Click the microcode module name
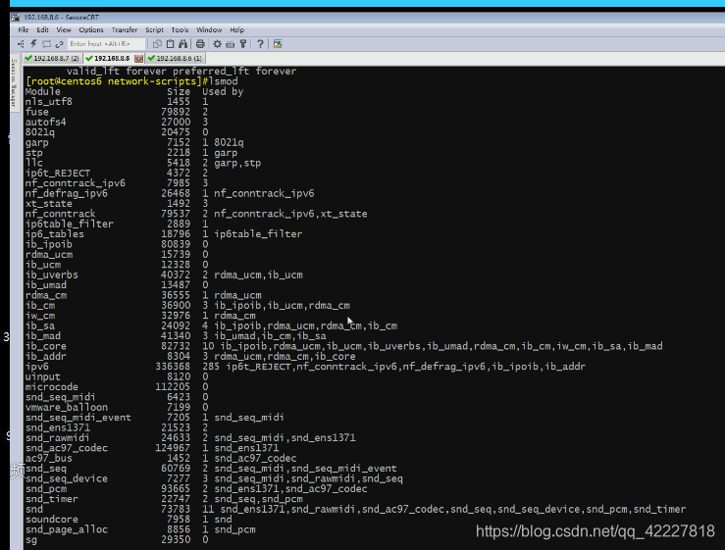 click(x=52, y=387)
